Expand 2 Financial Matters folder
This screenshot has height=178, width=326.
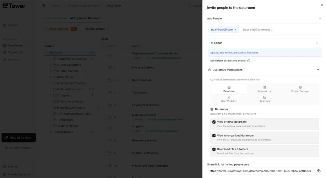(x=51, y=65)
